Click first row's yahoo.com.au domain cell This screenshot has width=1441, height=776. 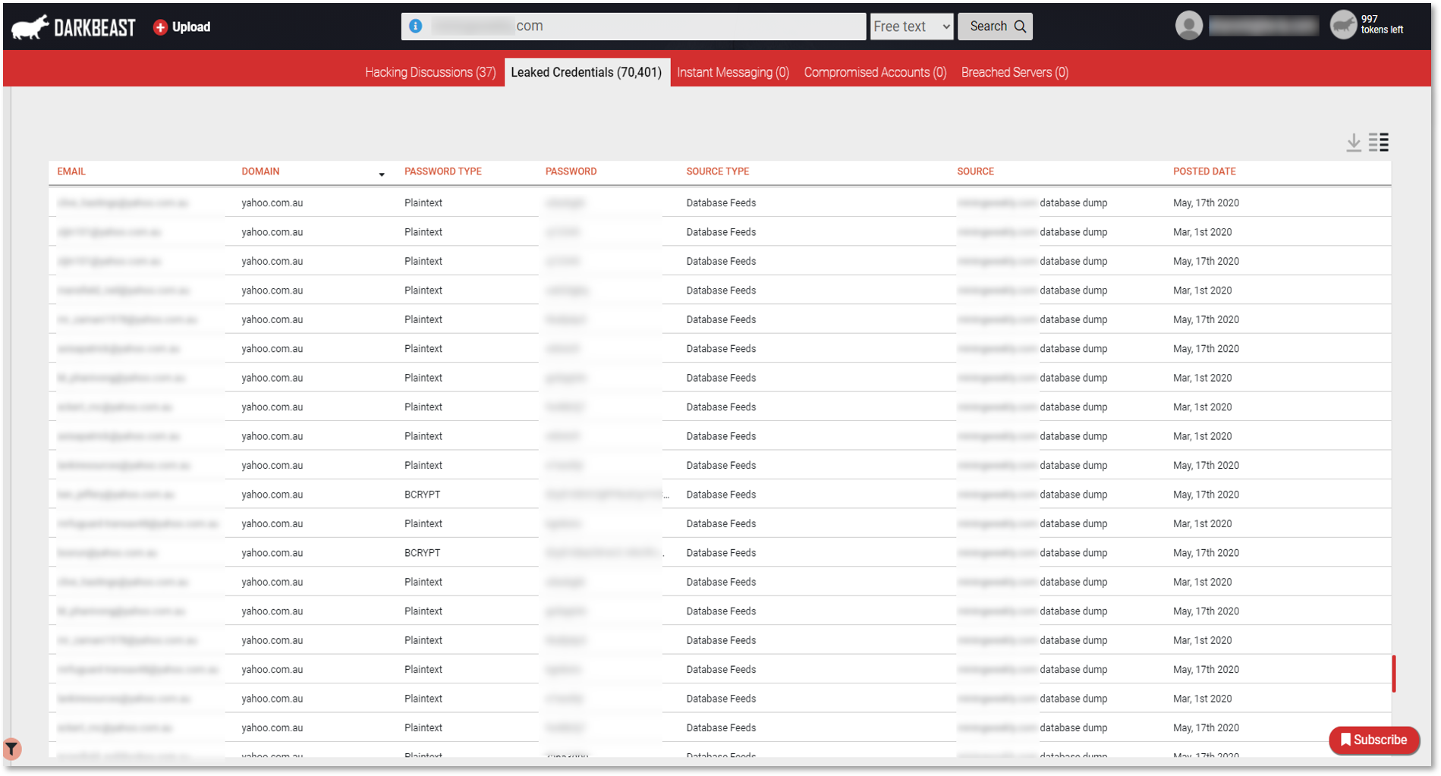tap(272, 203)
